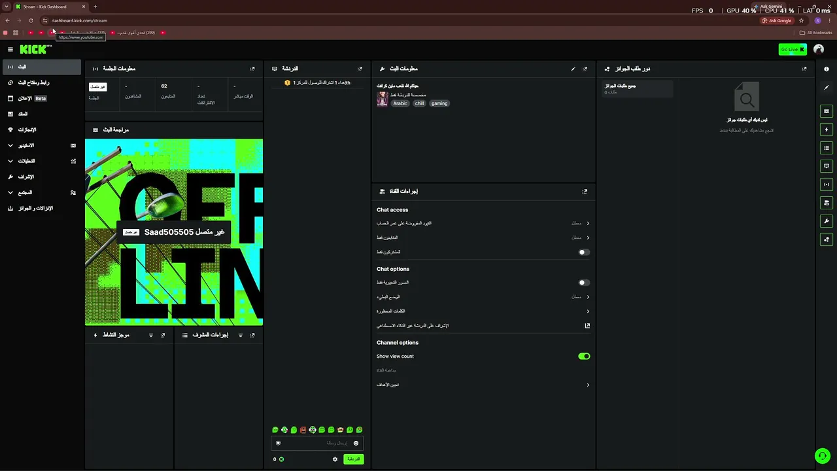Filter the إجراءات المشرف panel
Screen dimensions: 837x471
240,335
